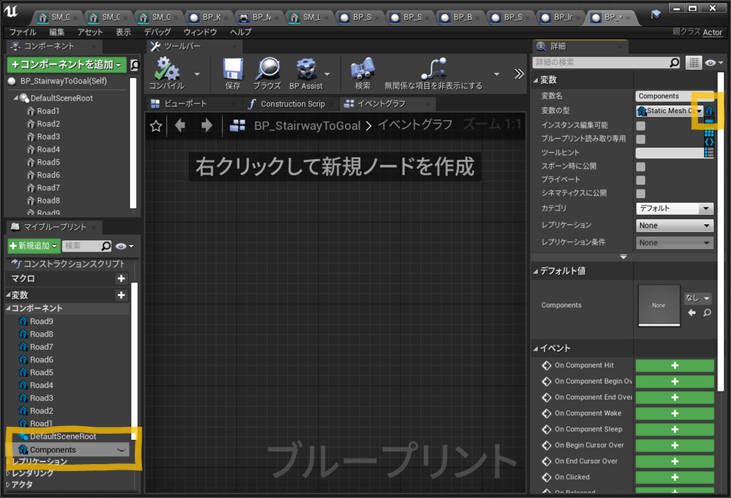Viewport: 731px width, 498px height.
Task: Click the Compile (コンパイル) toolbar icon
Action: point(167,69)
